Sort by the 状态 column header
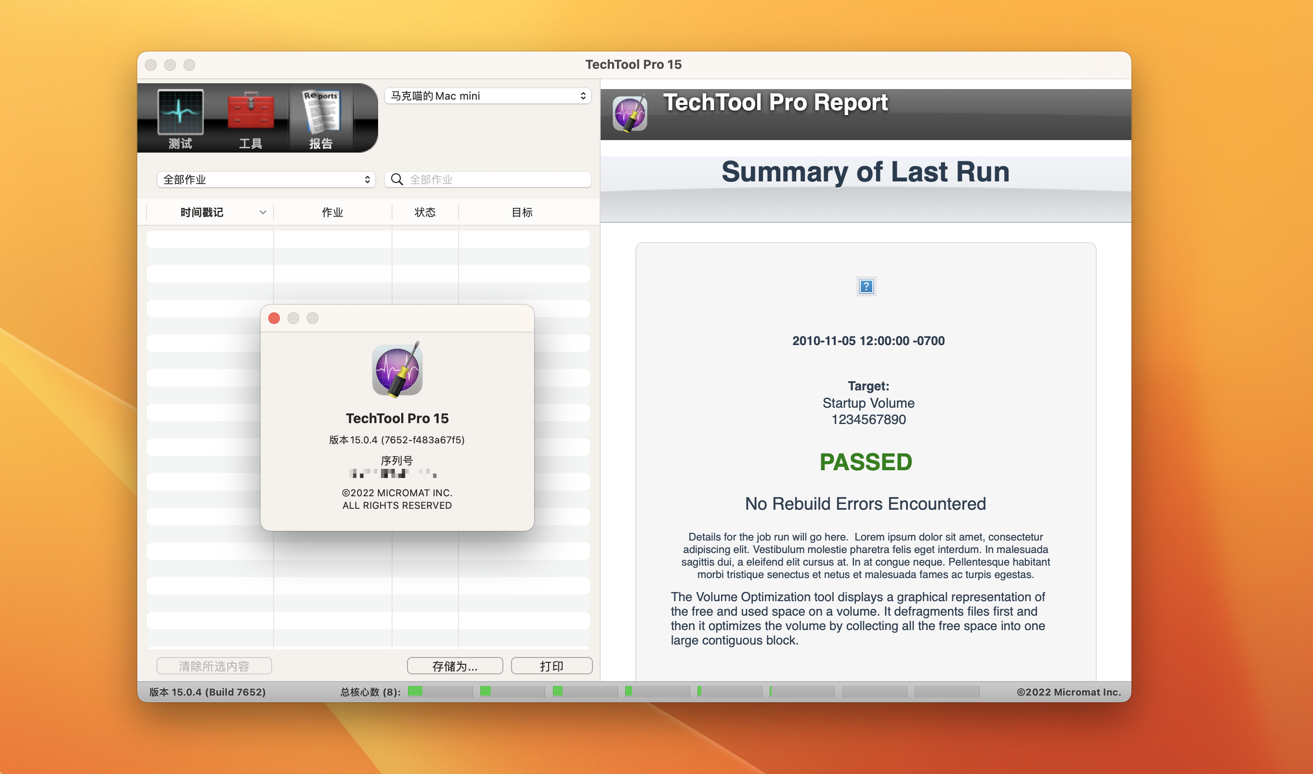Image resolution: width=1313 pixels, height=774 pixels. [425, 212]
